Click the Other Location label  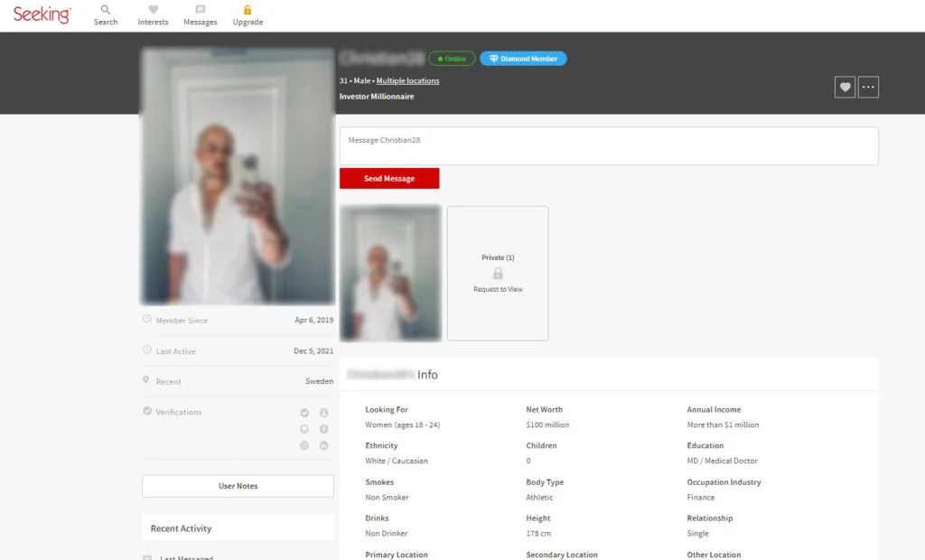point(714,555)
